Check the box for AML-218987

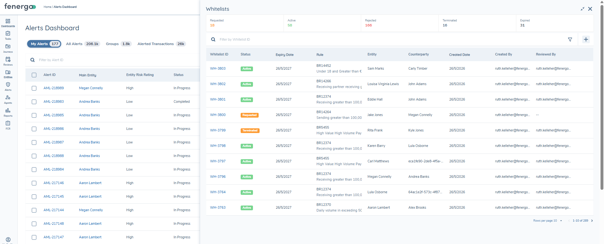34,142
